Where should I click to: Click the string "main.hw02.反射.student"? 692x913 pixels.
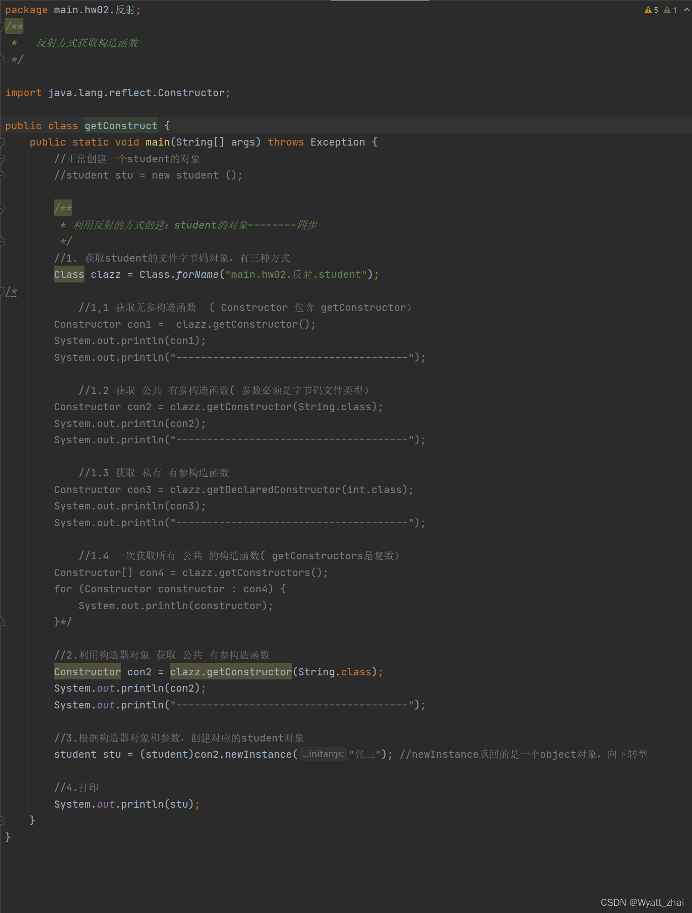tap(296, 274)
